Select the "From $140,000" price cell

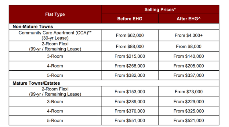[x=189, y=56]
